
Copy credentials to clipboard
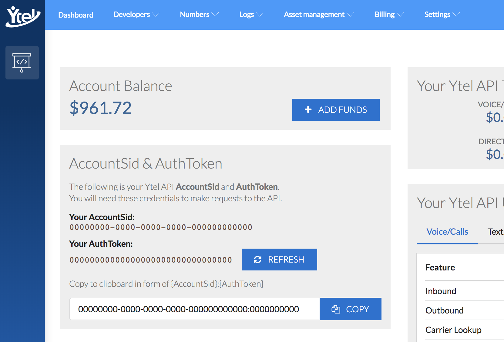pyautogui.click(x=351, y=309)
